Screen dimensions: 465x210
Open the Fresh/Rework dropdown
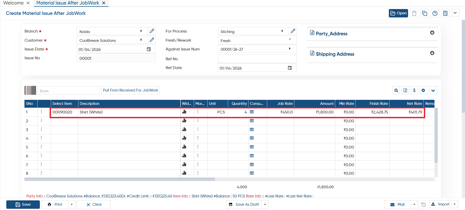[257, 40]
